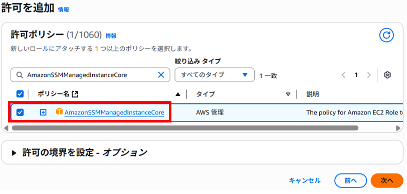The image size is (407, 194).
Task: Click the external link icon beside ポリシー名
Action: 75,94
